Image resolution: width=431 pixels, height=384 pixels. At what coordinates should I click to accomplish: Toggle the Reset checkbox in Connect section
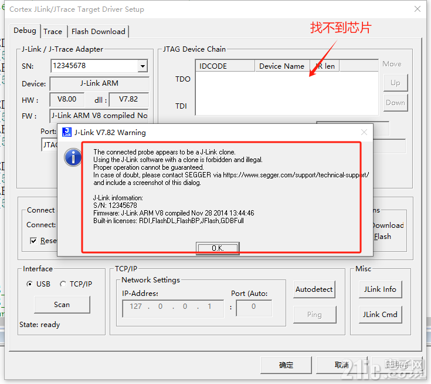[x=33, y=241]
